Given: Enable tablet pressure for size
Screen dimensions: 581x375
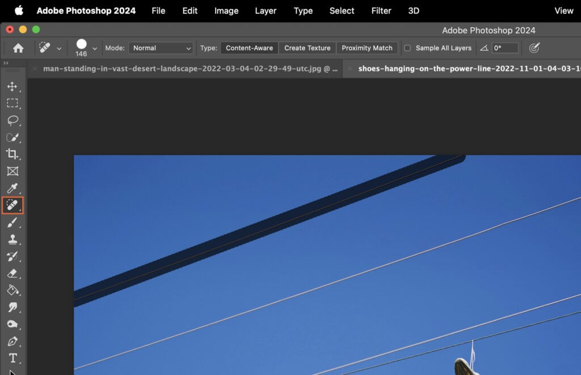Looking at the screenshot, I should [534, 48].
